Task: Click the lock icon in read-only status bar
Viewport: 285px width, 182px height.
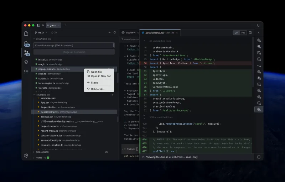Action: click(143, 157)
